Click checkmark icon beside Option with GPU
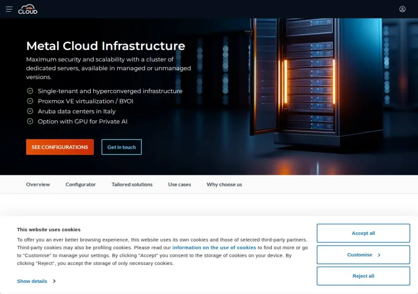The width and height of the screenshot is (418, 294). pos(30,121)
